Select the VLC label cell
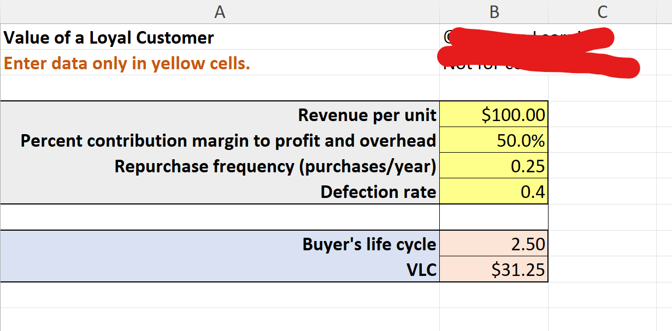Viewport: 672px width, 331px height. coord(421,269)
